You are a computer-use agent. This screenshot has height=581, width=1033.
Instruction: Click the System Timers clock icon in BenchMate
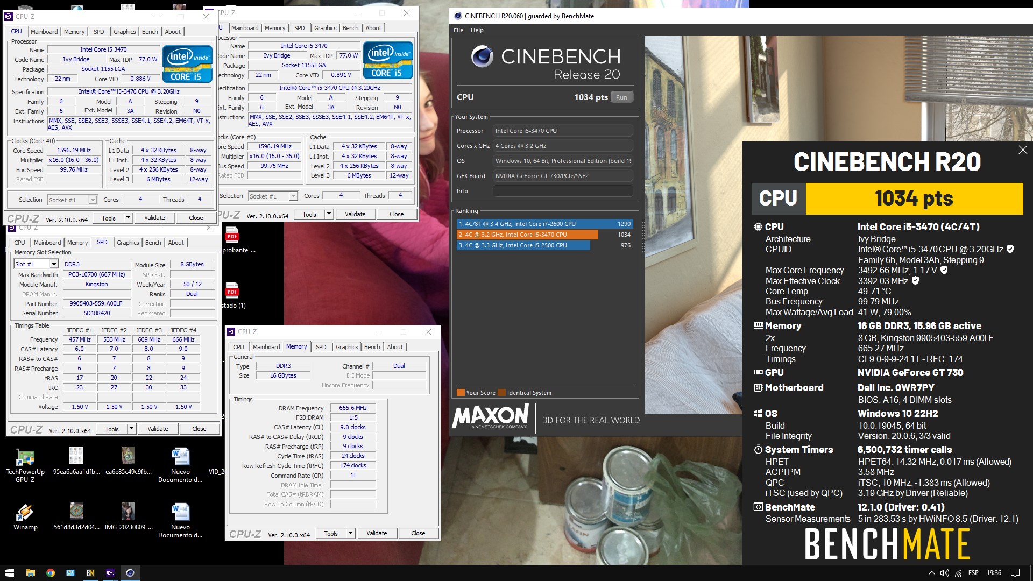[758, 449]
